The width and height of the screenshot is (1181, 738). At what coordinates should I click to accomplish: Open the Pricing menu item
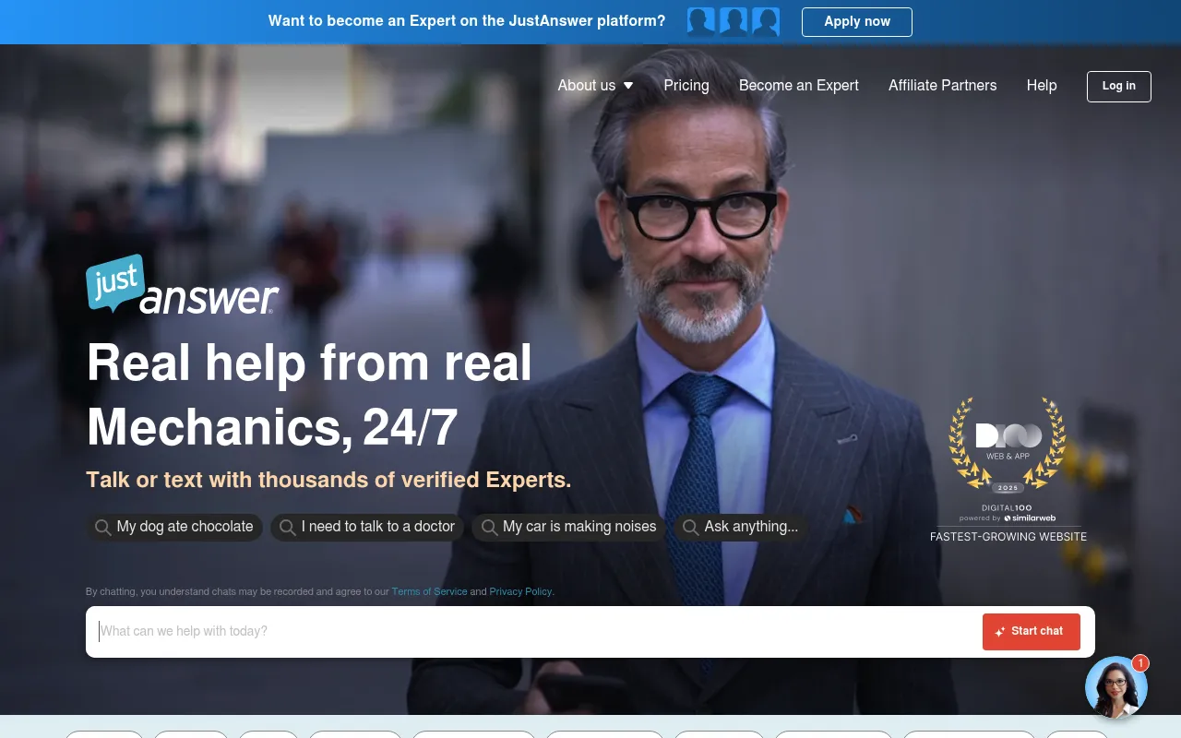(x=686, y=85)
